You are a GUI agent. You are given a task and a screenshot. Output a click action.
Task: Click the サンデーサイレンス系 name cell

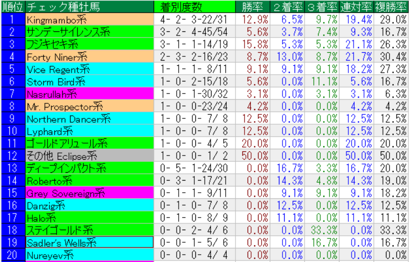pyautogui.click(x=89, y=32)
